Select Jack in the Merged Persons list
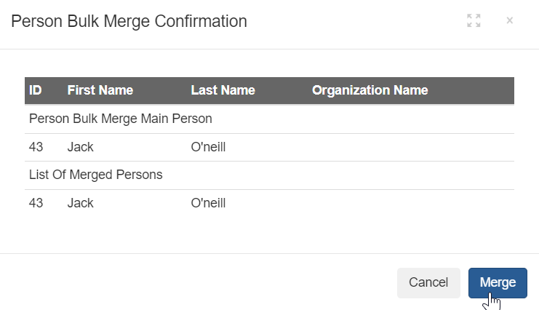 (80, 203)
